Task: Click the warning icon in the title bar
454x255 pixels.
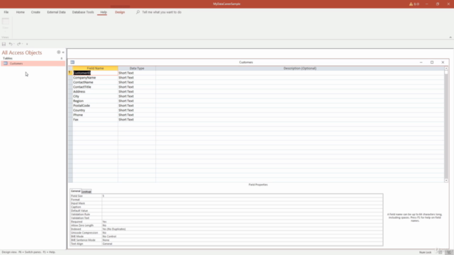Action: (x=411, y=4)
